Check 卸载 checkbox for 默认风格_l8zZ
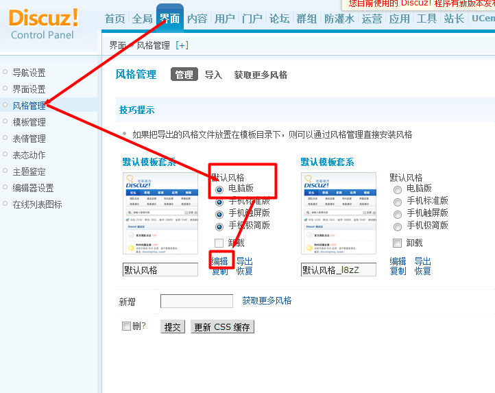495x393 pixels. coord(397,243)
